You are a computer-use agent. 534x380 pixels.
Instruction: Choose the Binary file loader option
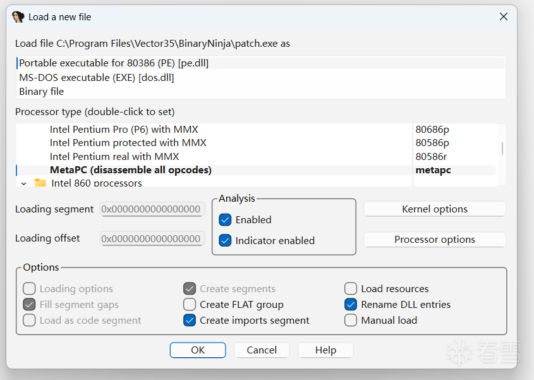coord(42,92)
